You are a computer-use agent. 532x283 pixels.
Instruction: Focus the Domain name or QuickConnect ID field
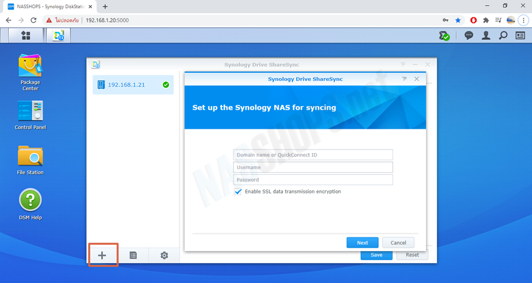pos(313,155)
